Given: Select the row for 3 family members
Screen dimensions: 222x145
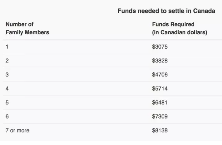Looking at the screenshot, I should [112, 75].
